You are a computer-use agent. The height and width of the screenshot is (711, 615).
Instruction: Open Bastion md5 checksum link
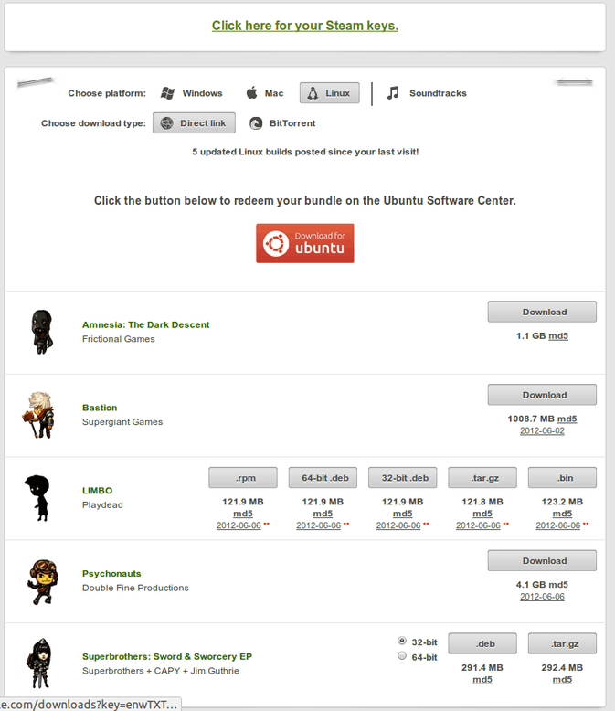point(567,419)
